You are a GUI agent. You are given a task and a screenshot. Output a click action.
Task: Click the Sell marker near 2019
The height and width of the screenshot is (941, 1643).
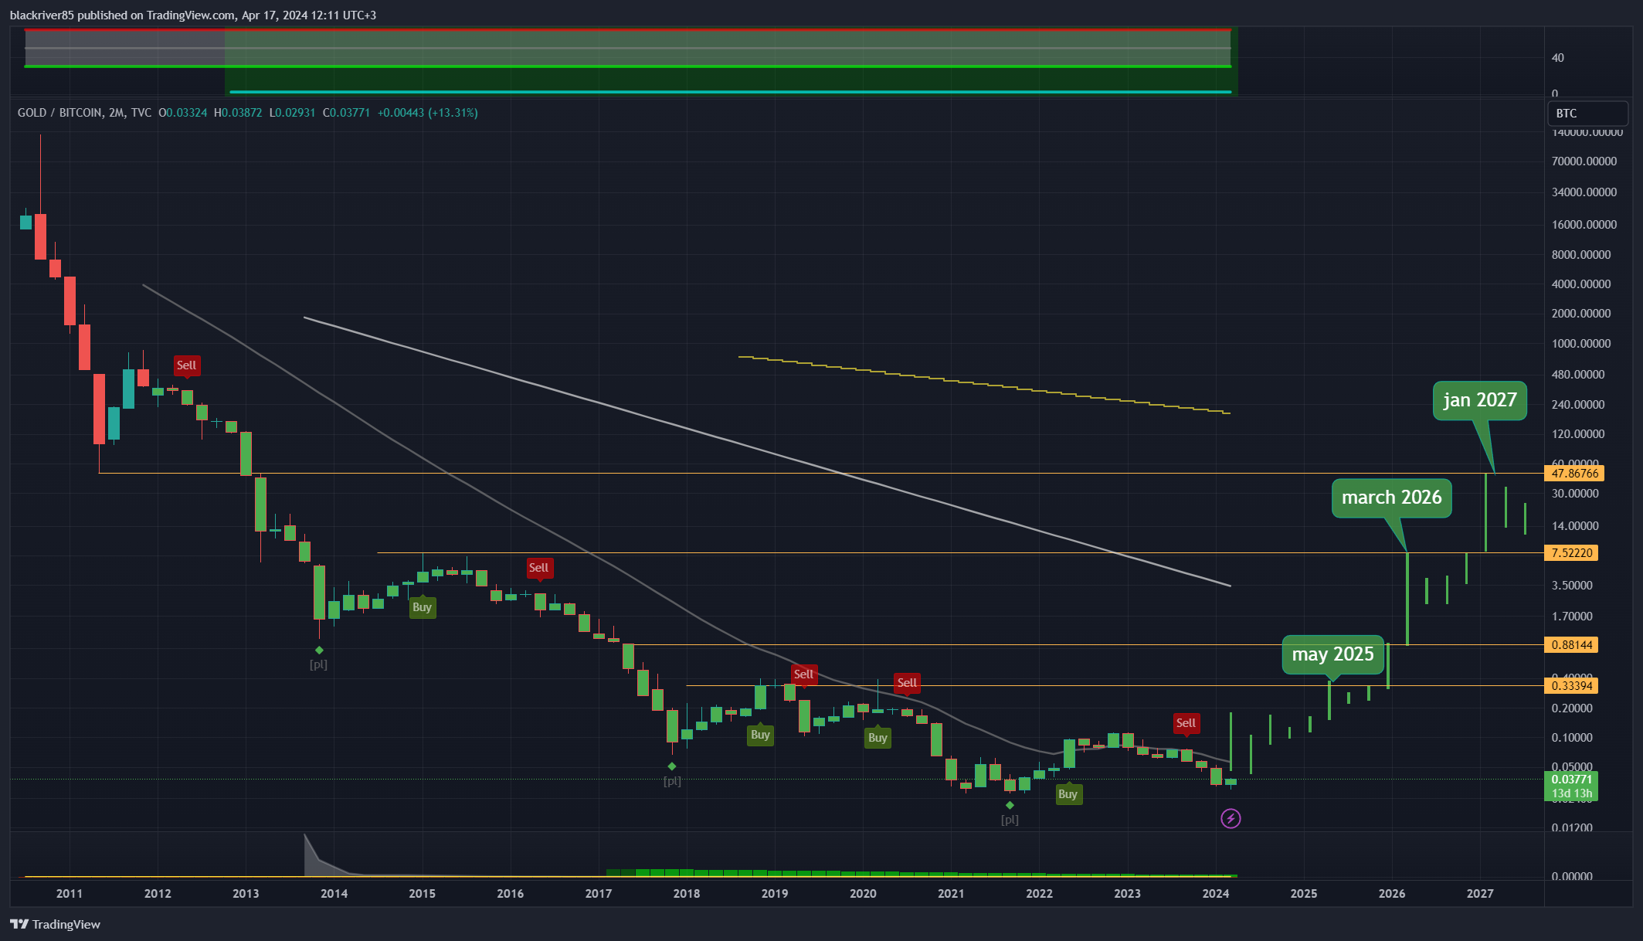pos(803,674)
